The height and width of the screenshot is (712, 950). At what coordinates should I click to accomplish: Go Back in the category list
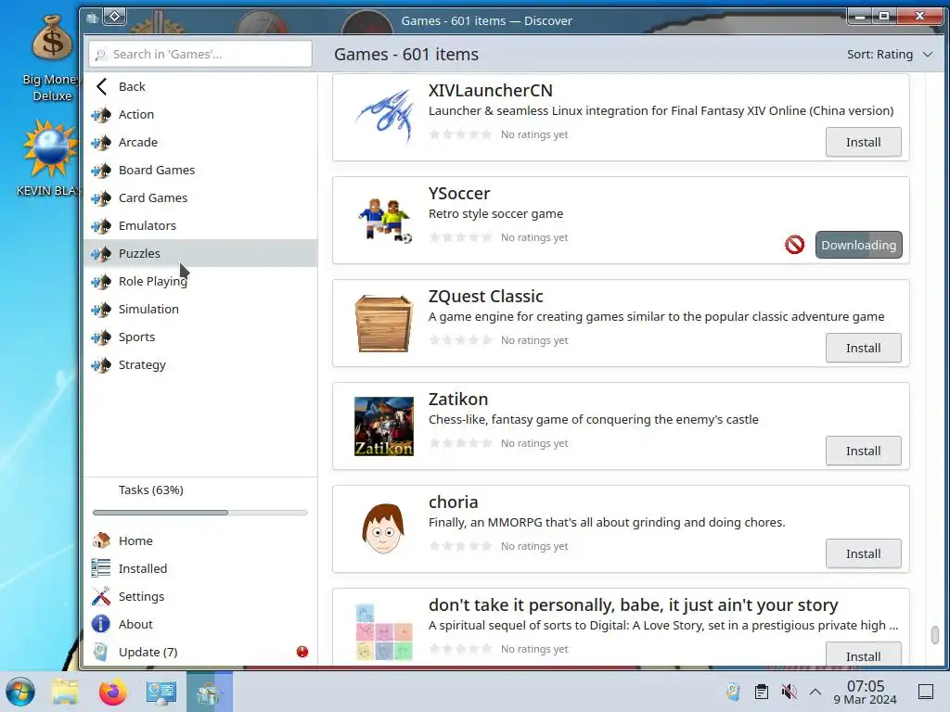(x=200, y=86)
